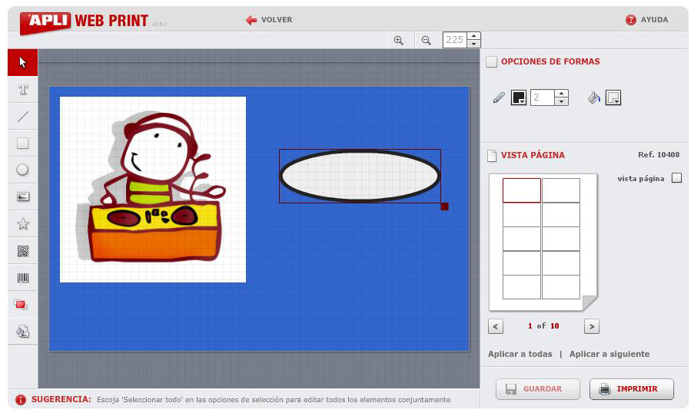This screenshot has width=694, height=416.
Task: Select the first highlighted label in page preview
Action: (521, 190)
